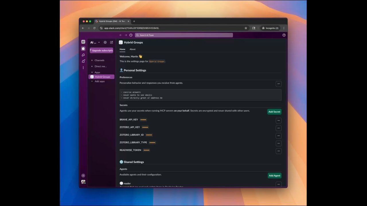This screenshot has height=206, width=367.
Task: Start a new message with the compose icon
Action: point(112,42)
